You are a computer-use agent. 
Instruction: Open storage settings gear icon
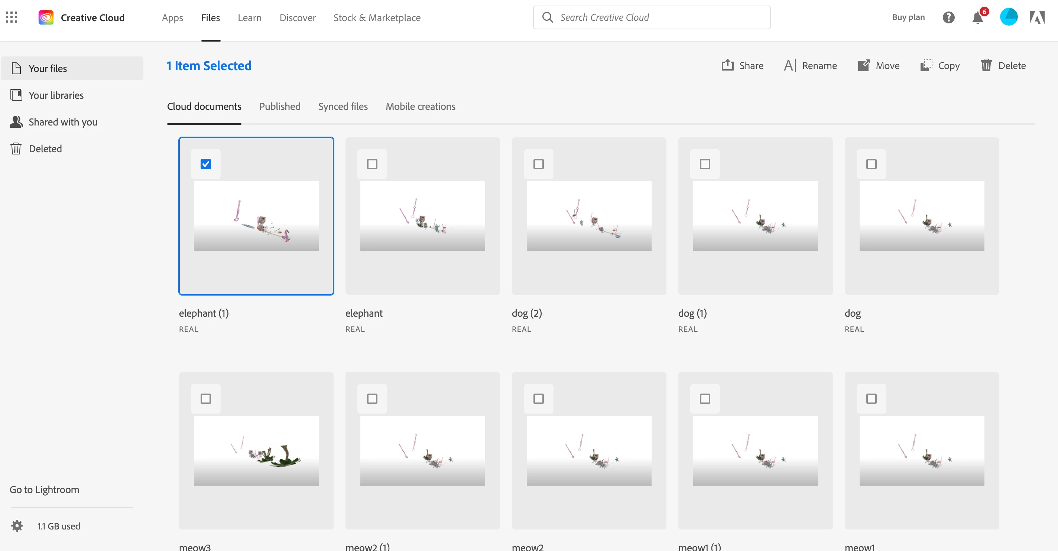[x=17, y=526]
